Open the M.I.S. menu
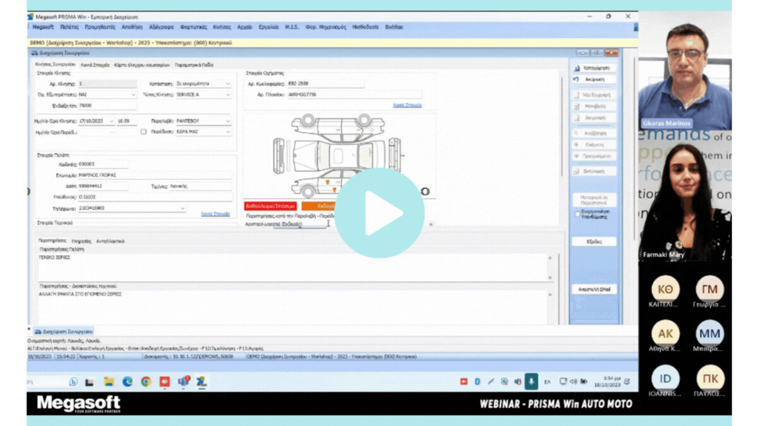Image resolution: width=758 pixels, height=426 pixels. tap(292, 27)
